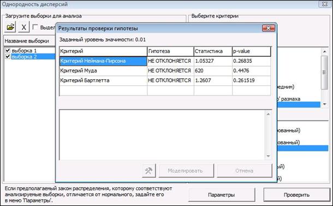
Task: Open samples using the folder icon
Action: coord(10,27)
